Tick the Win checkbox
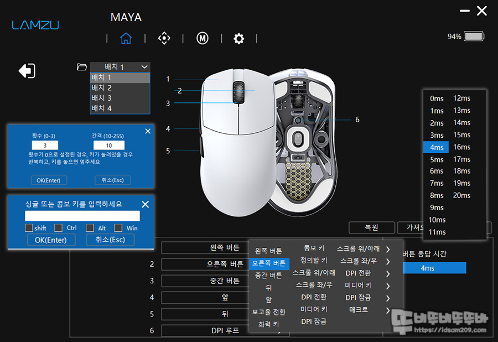Viewport: 498px width, 342px height. click(x=118, y=227)
